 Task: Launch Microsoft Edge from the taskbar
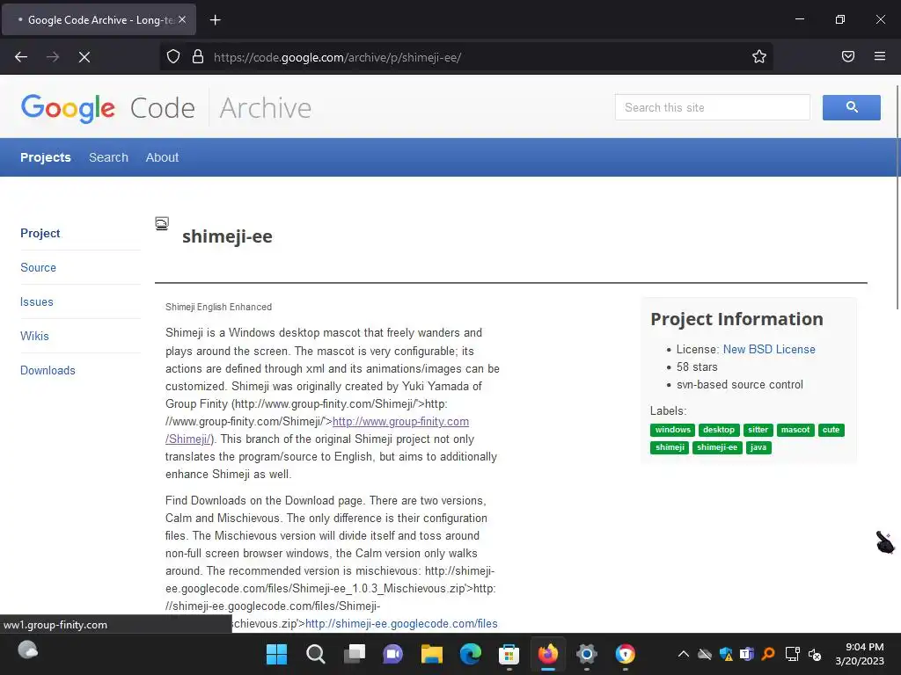pos(470,654)
